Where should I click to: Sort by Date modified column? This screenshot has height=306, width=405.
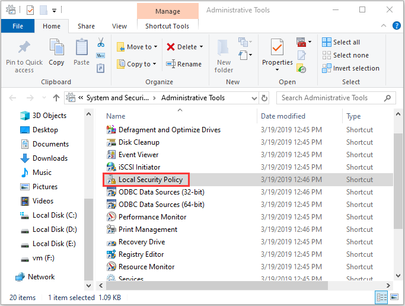point(283,116)
